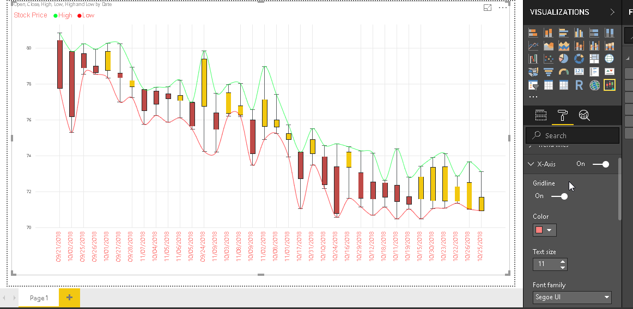This screenshot has width=633, height=309.
Task: Select the waterfall chart visual
Action: coord(533,59)
